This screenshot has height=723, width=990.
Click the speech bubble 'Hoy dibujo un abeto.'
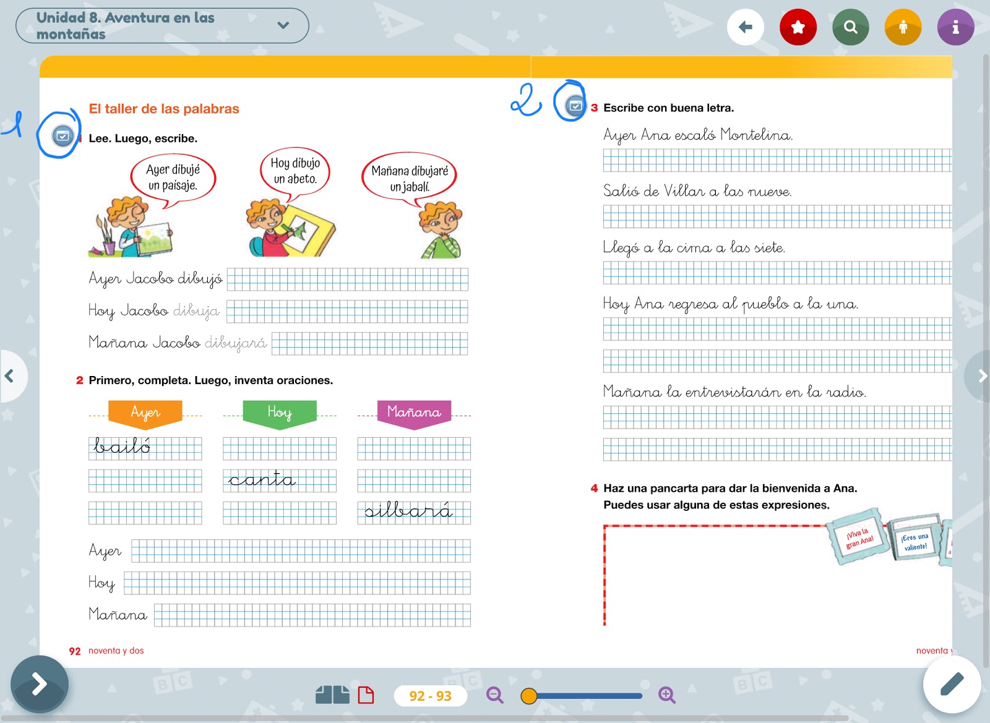(x=295, y=171)
